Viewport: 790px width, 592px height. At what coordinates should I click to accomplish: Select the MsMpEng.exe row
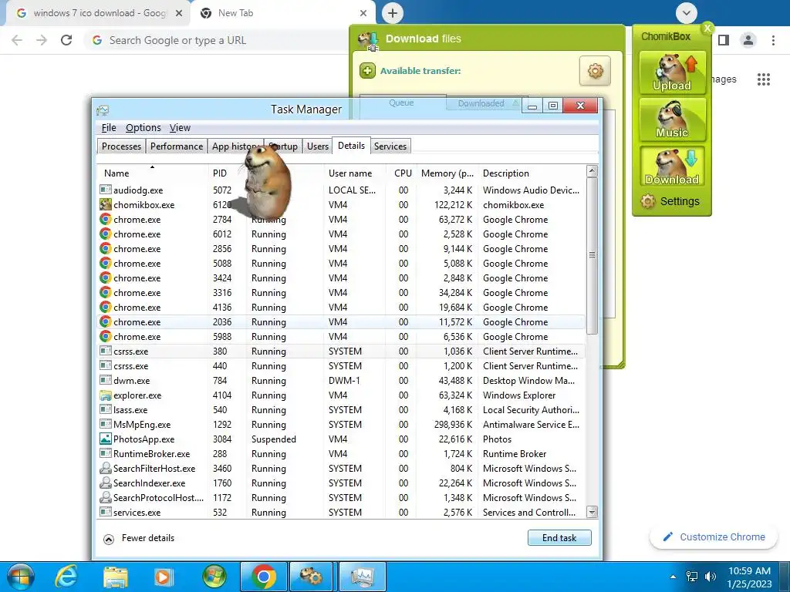tap(340, 425)
